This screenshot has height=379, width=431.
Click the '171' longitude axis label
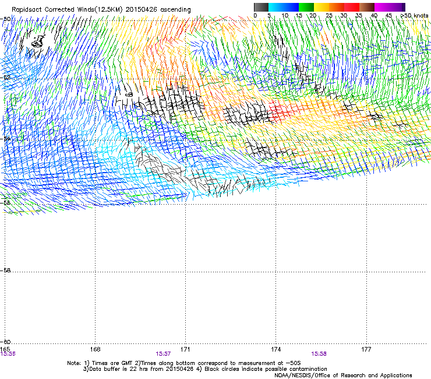click(x=185, y=349)
